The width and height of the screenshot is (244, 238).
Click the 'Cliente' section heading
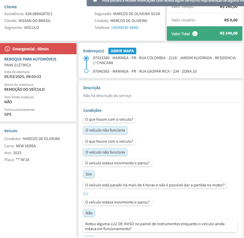(11, 7)
